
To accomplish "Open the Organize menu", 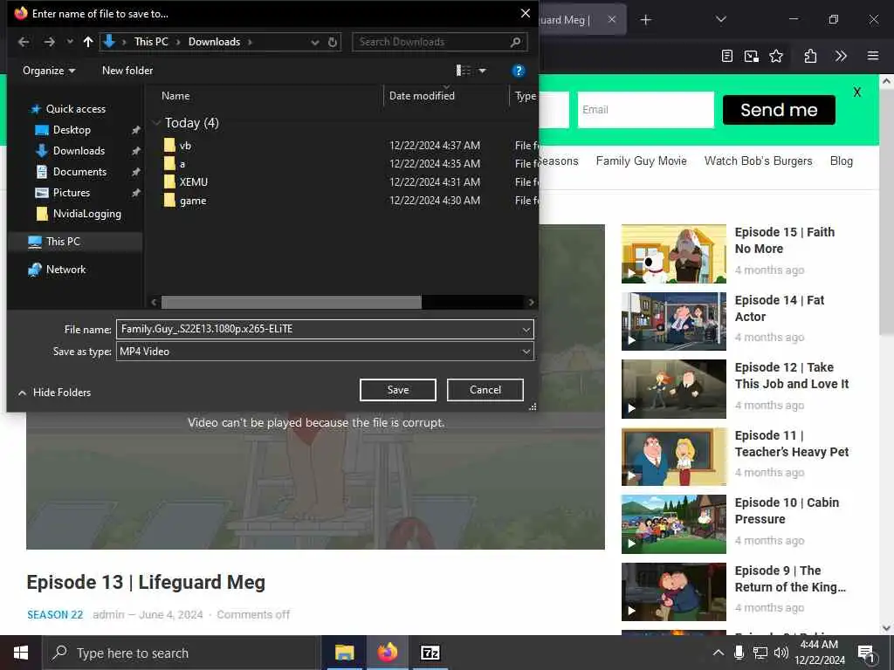I will 49,71.
